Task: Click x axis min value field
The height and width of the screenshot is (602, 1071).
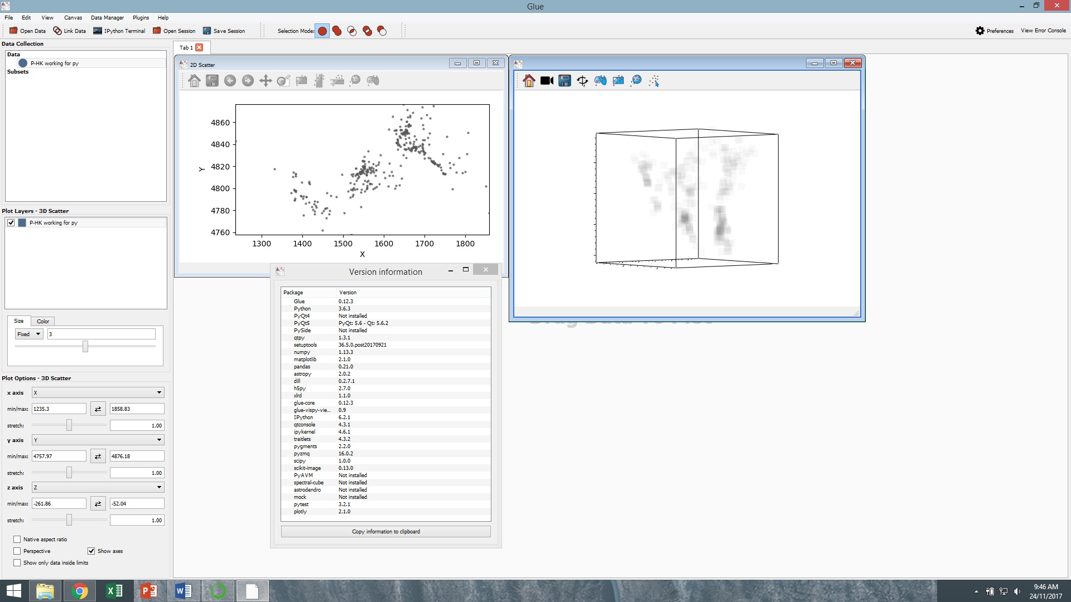Action: pyautogui.click(x=59, y=409)
